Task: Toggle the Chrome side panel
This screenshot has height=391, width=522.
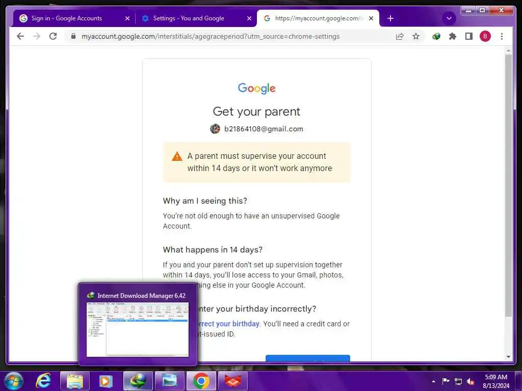Action: (469, 36)
